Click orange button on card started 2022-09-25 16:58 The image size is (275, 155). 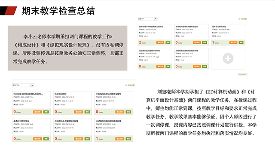click(x=119, y=139)
